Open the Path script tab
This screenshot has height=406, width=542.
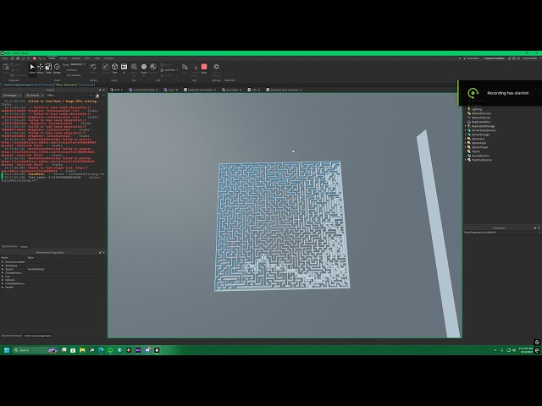[254, 90]
